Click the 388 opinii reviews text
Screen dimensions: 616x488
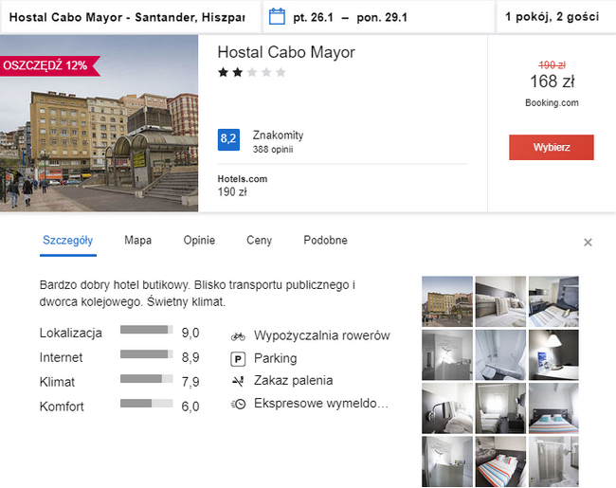273,150
